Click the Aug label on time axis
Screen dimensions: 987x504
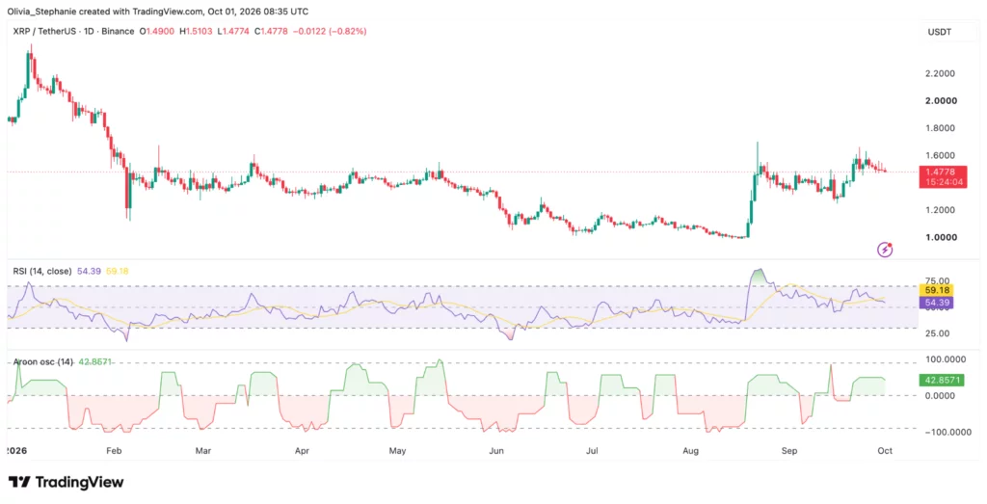pos(690,451)
